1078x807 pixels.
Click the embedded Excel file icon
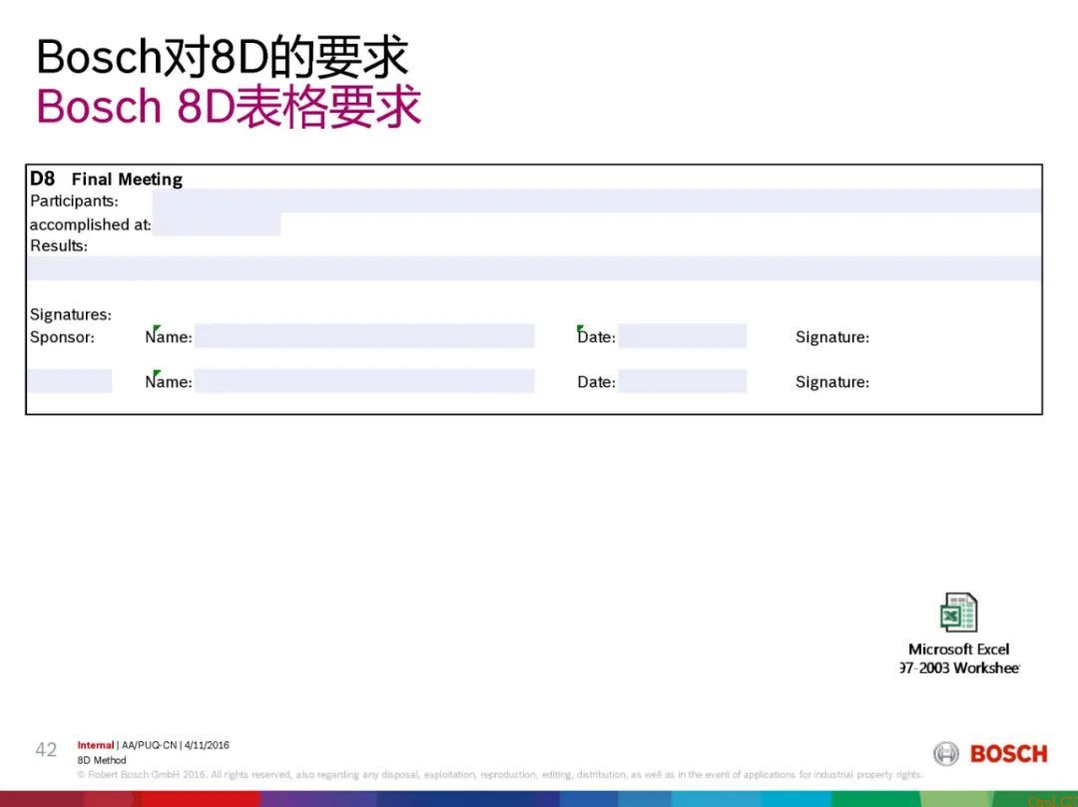(x=957, y=611)
